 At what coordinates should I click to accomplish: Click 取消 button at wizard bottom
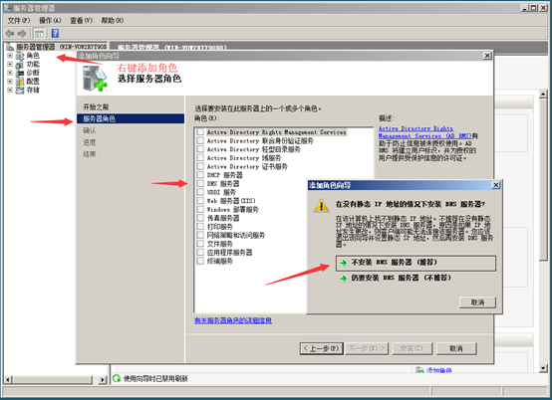pos(456,348)
